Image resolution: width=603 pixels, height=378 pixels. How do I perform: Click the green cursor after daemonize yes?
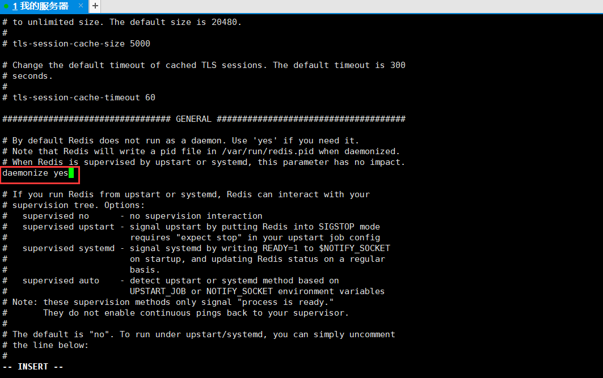click(71, 173)
